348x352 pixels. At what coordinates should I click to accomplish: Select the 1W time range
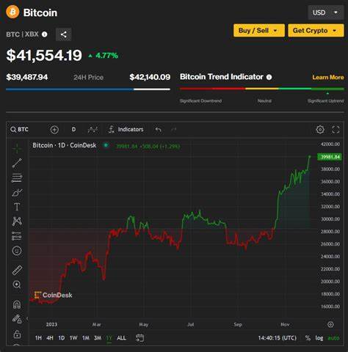[73, 338]
